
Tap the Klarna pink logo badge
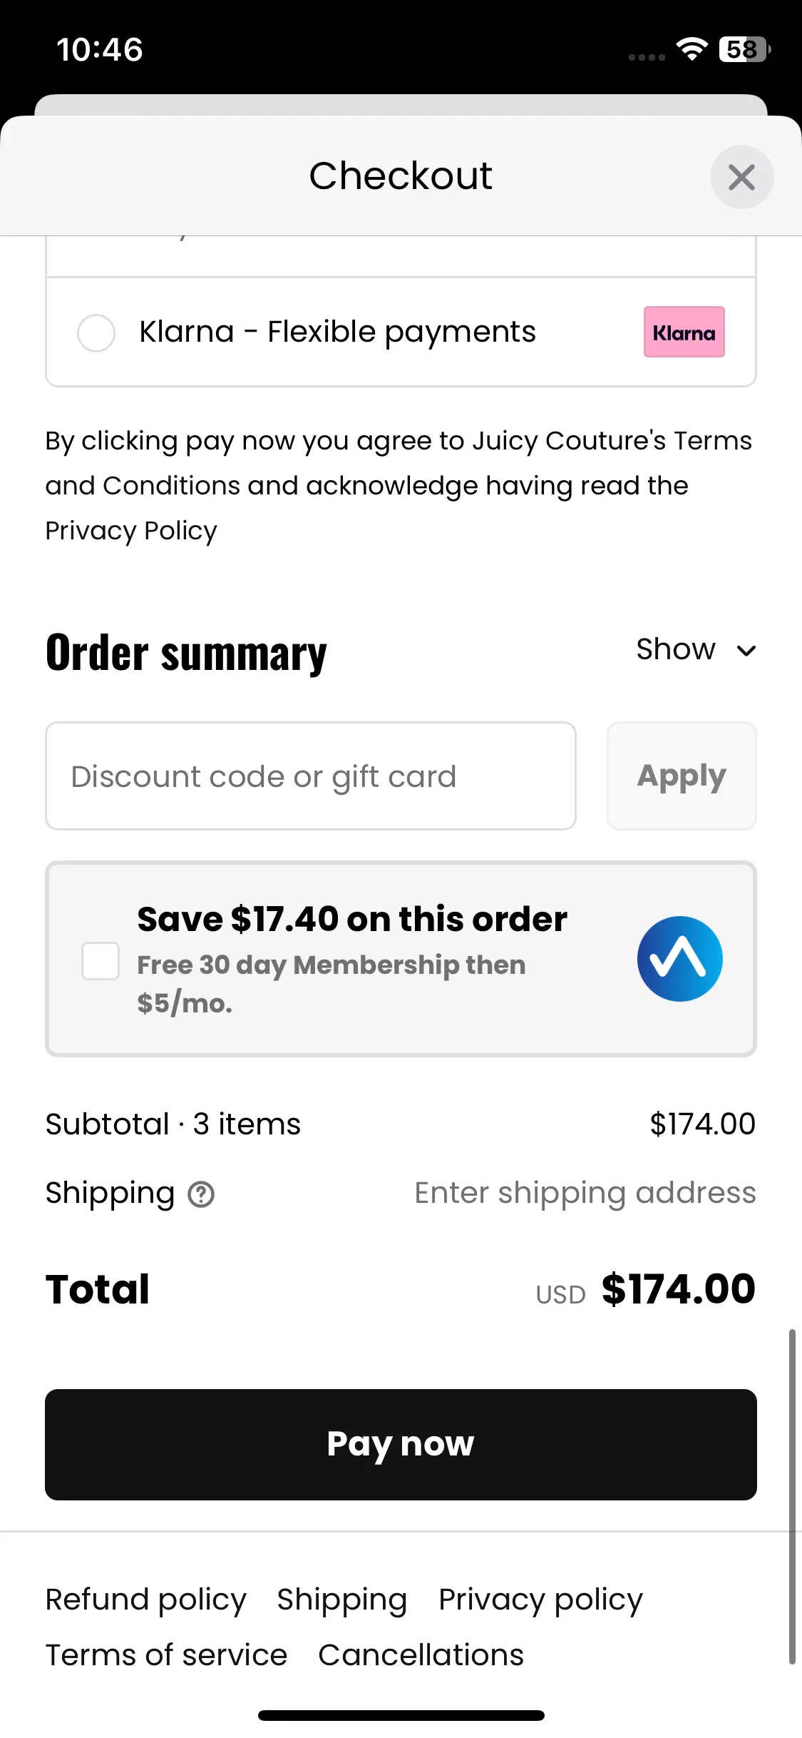(684, 332)
